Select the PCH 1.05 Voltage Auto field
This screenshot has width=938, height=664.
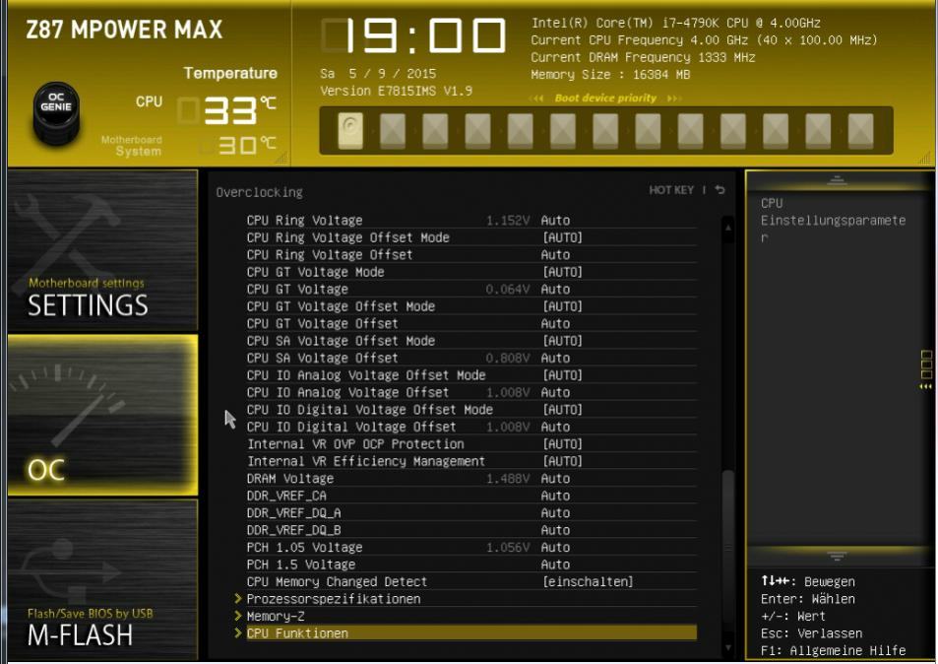[555, 547]
